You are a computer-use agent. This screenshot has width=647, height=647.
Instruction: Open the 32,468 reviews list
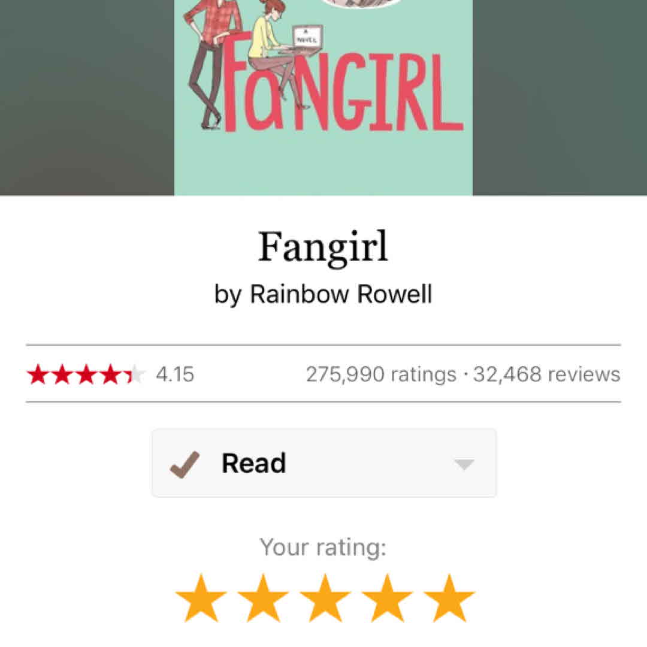pyautogui.click(x=547, y=374)
